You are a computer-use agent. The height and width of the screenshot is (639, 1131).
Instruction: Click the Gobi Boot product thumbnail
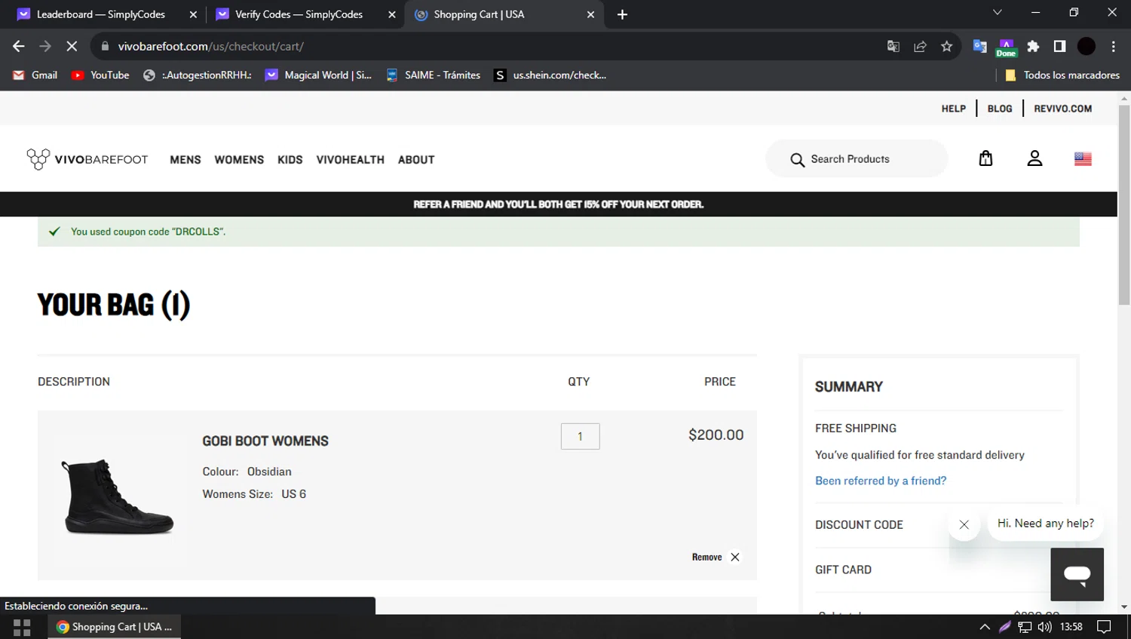tap(118, 496)
